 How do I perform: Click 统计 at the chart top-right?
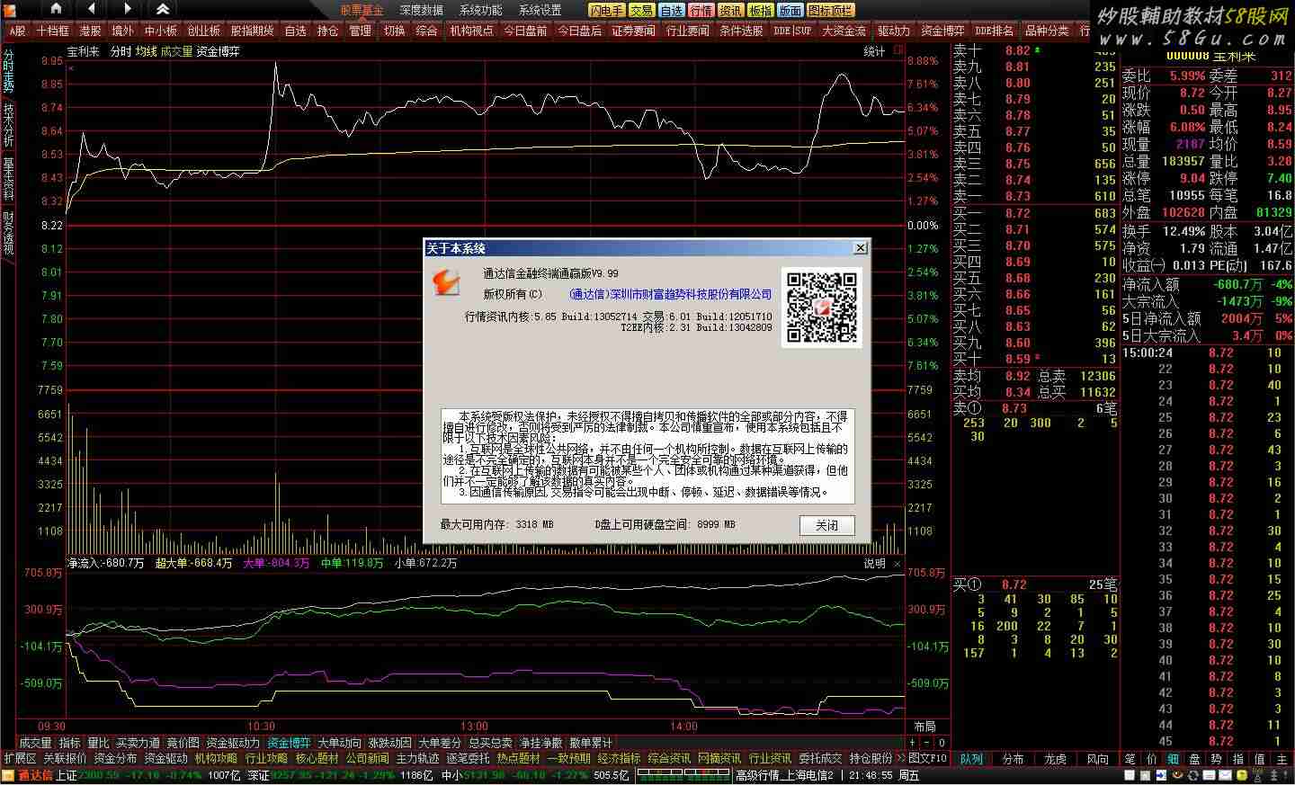click(x=874, y=51)
